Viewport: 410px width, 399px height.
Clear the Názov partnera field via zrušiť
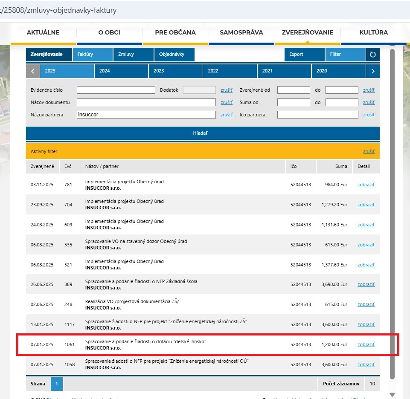point(226,115)
